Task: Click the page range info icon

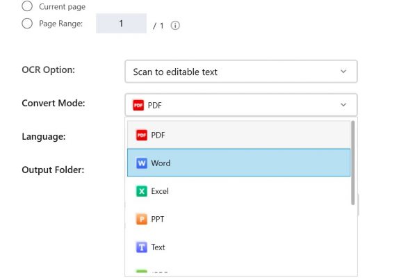Action: tap(175, 26)
